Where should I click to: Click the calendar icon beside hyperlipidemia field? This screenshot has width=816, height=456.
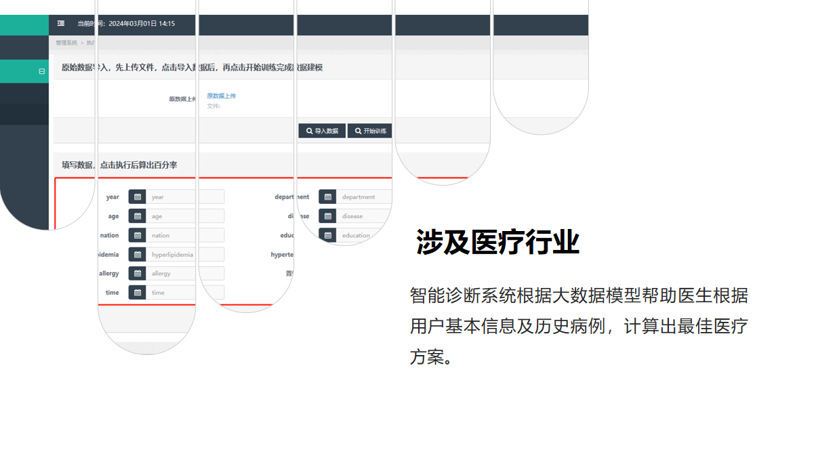pyautogui.click(x=138, y=255)
